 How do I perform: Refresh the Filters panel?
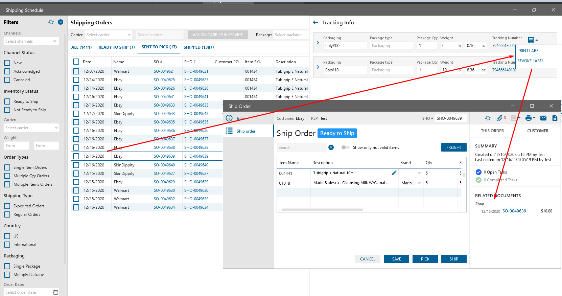pos(51,22)
